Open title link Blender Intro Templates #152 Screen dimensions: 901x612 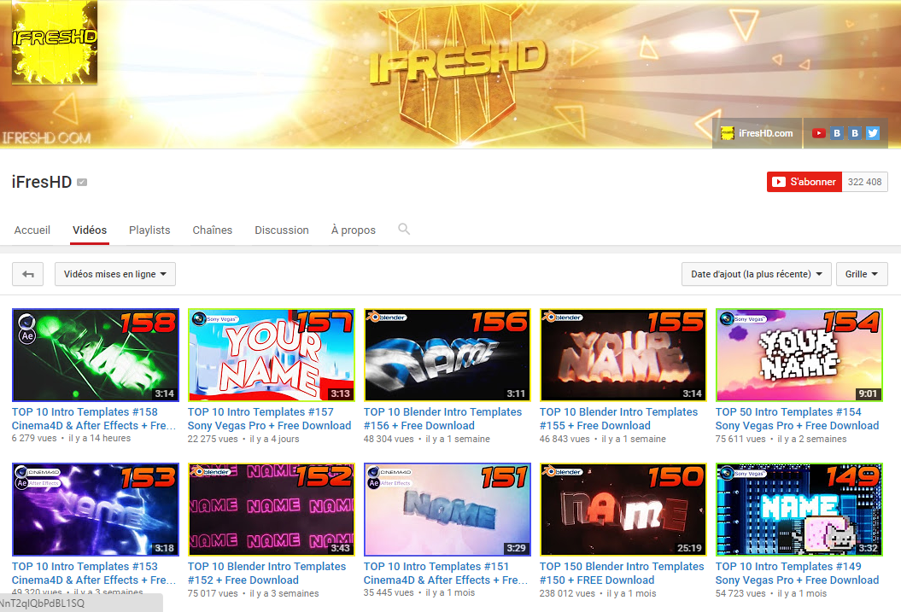[x=266, y=573]
